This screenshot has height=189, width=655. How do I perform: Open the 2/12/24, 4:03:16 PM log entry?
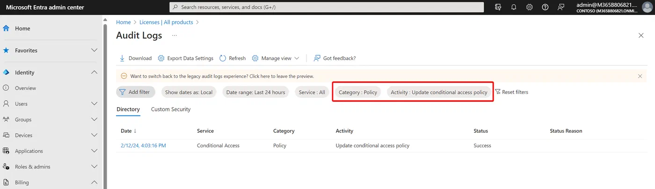[143, 145]
